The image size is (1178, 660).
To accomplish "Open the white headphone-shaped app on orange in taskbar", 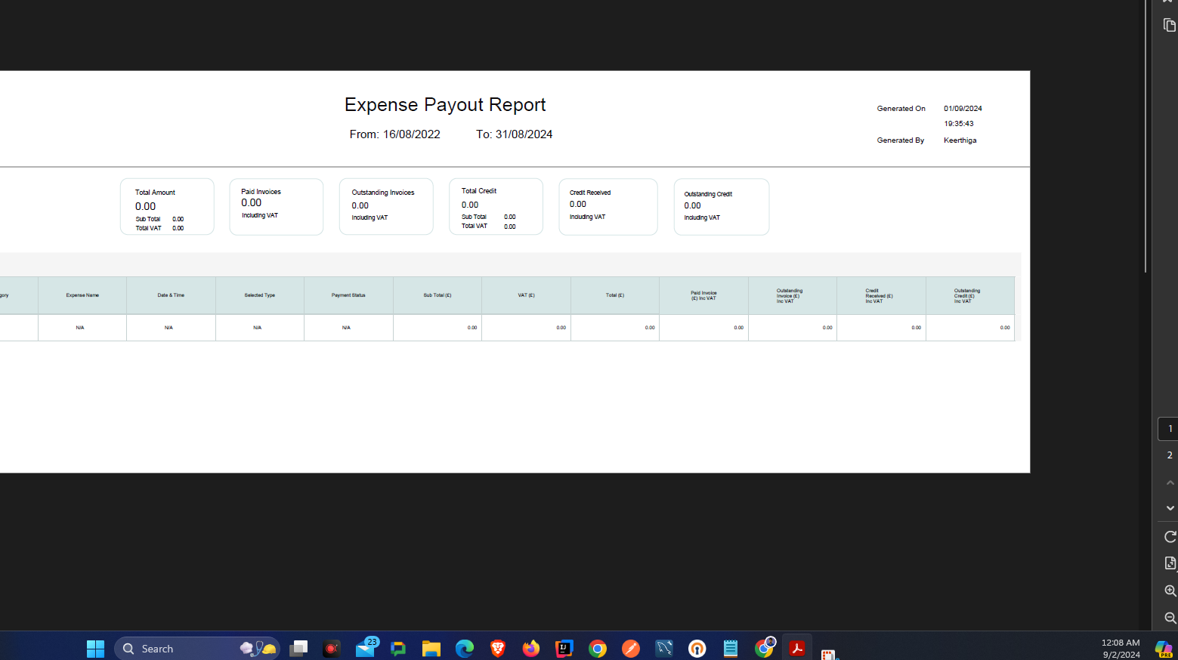I will point(697,649).
